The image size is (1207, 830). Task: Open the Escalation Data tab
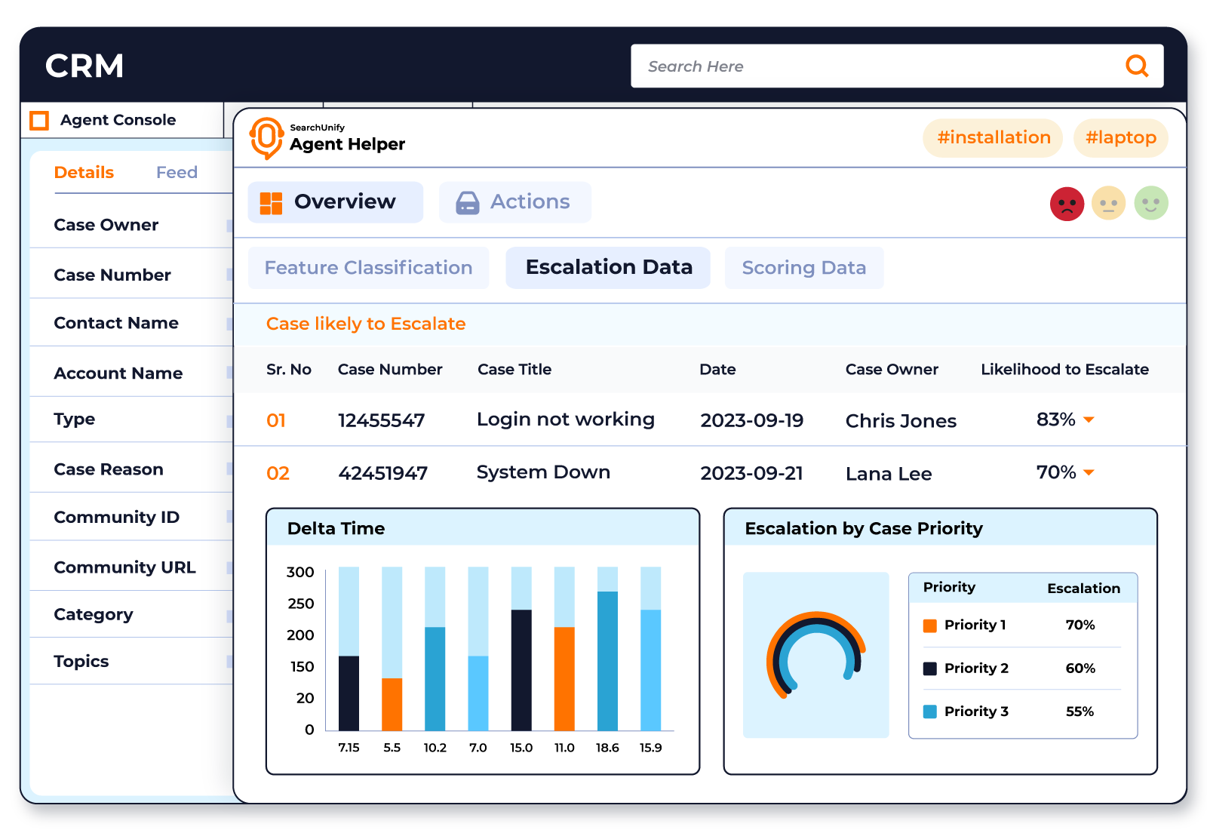[x=608, y=268]
